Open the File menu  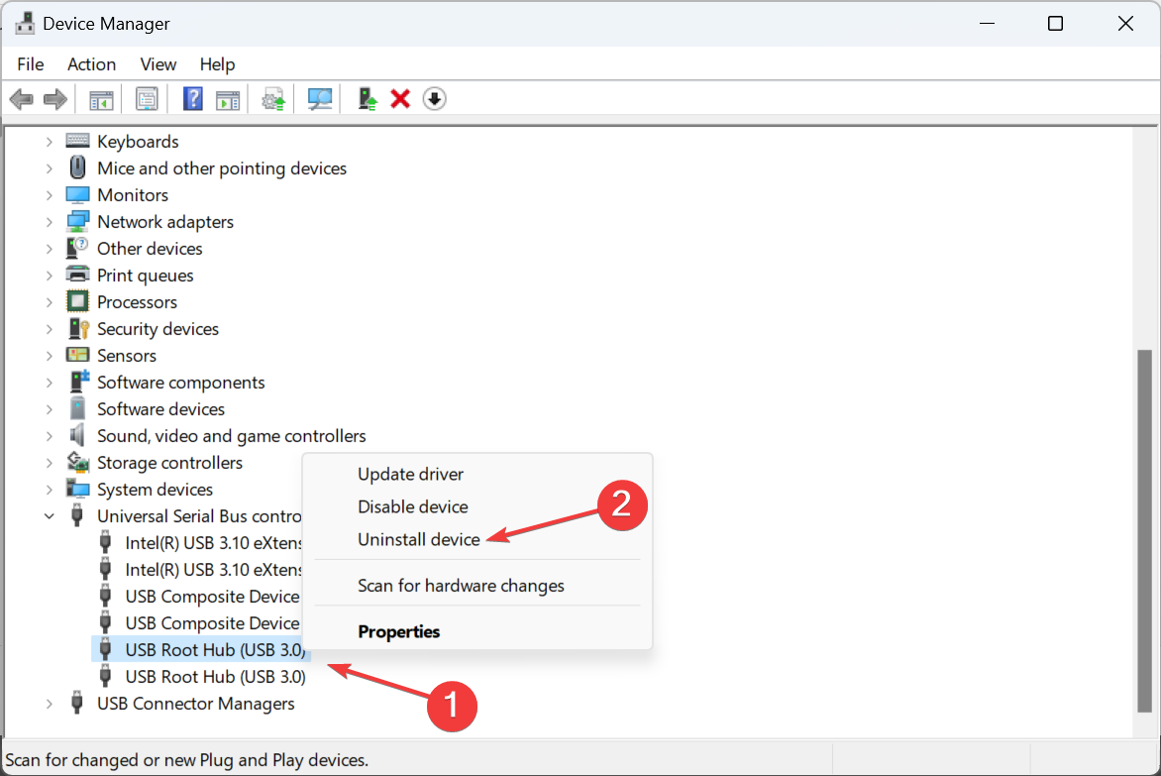31,64
